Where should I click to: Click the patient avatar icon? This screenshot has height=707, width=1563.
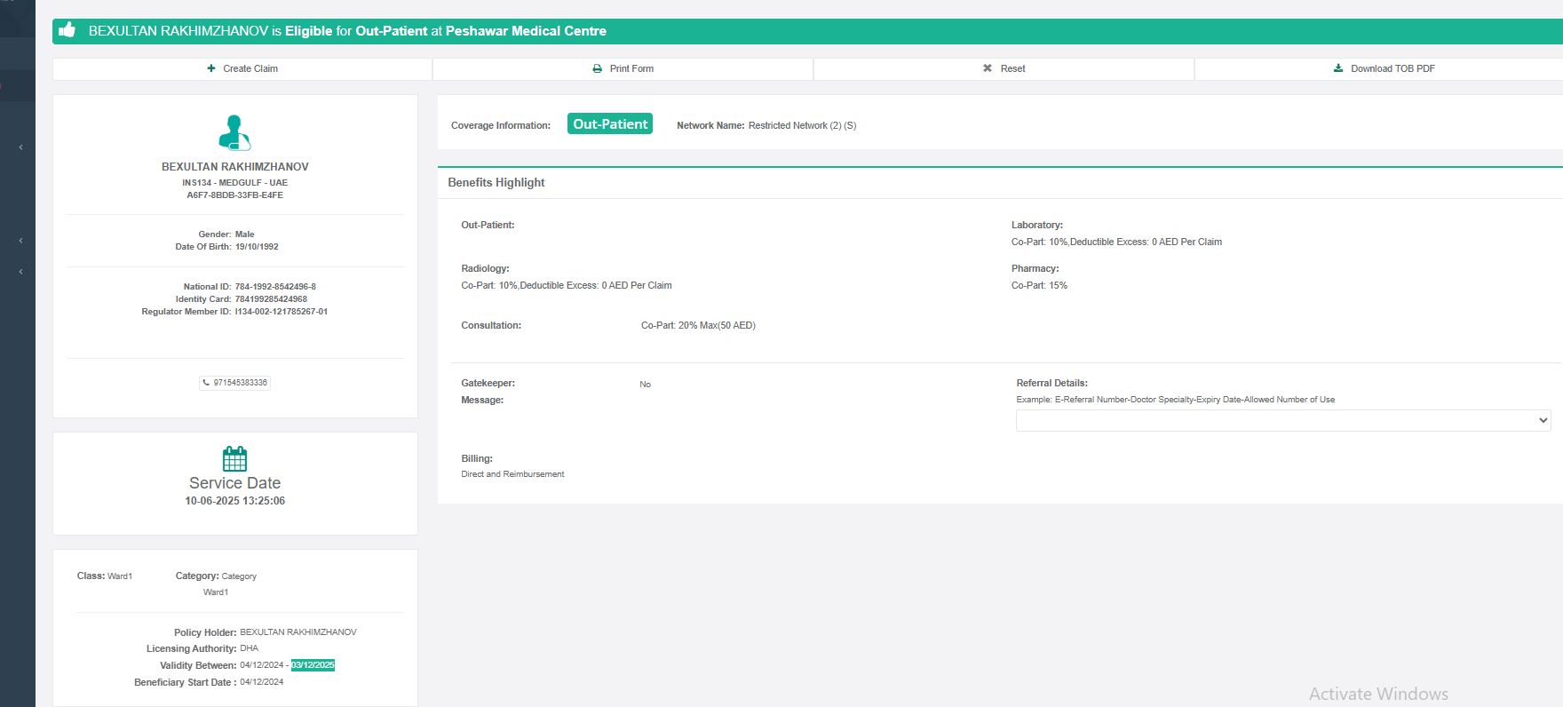[x=234, y=133]
